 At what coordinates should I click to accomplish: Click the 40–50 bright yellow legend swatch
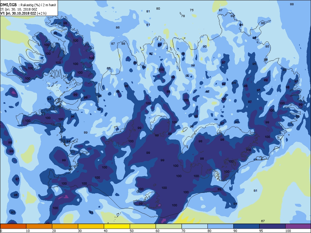(x=117, y=226)
